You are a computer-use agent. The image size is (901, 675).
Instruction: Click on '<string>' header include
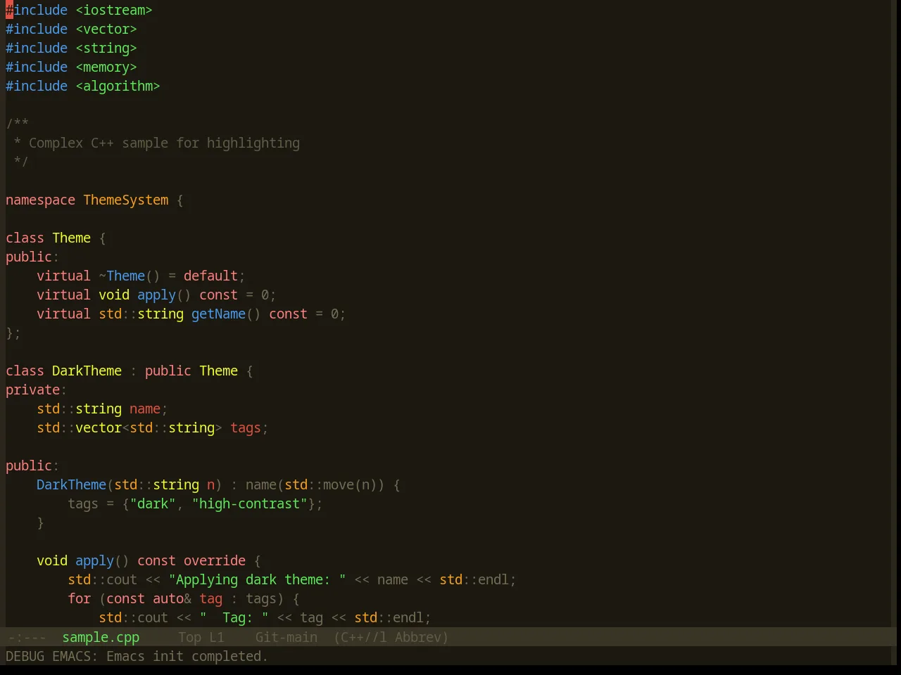coord(106,48)
